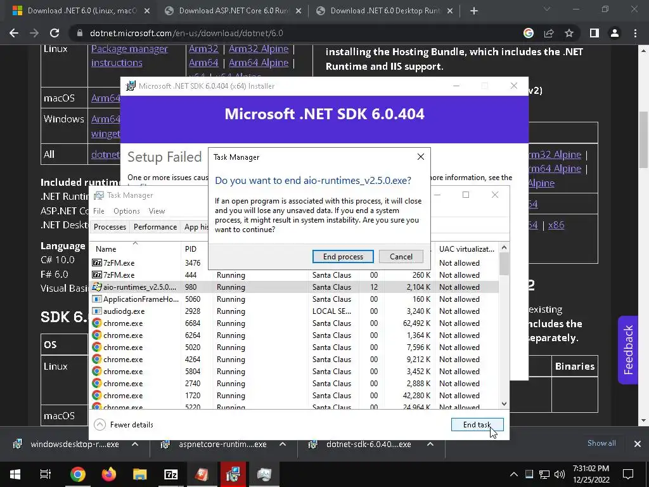Close the Chrome downloads bar
Screen dimensions: 649x487
(x=638, y=444)
